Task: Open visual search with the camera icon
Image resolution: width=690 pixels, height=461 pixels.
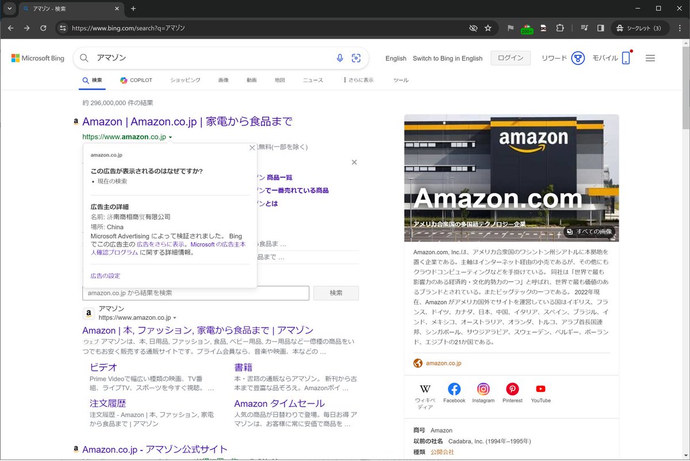Action: (356, 57)
